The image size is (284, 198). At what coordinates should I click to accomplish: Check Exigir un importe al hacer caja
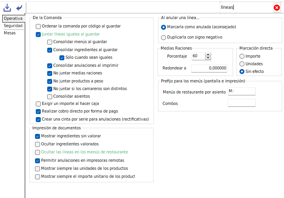[38, 104]
